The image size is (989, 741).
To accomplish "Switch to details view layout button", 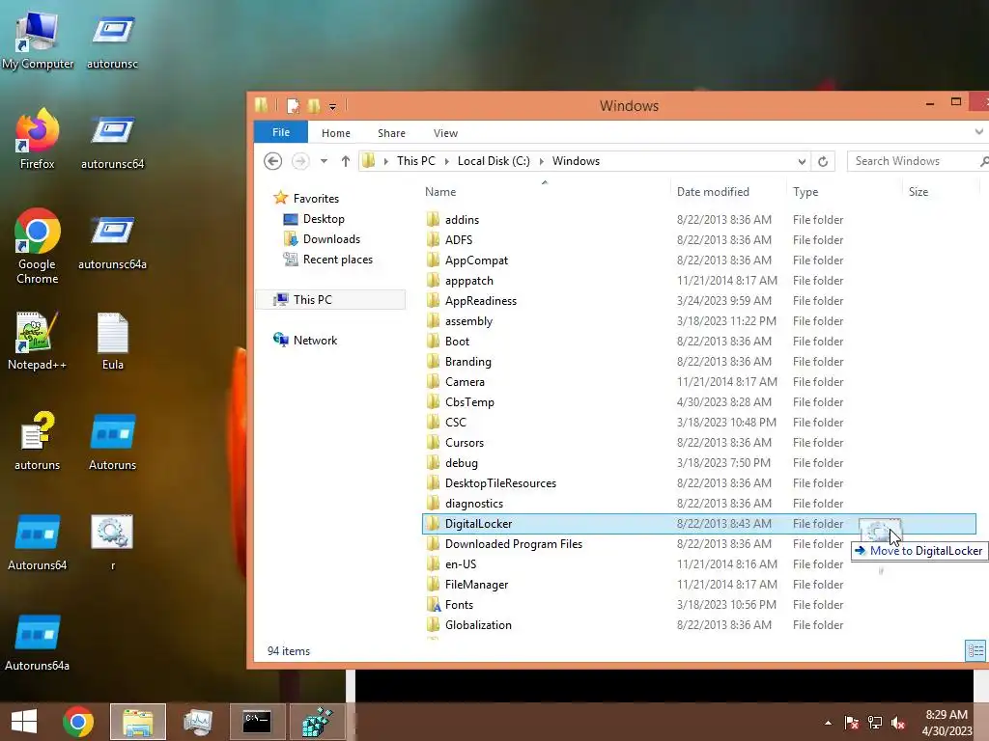I will [x=975, y=651].
